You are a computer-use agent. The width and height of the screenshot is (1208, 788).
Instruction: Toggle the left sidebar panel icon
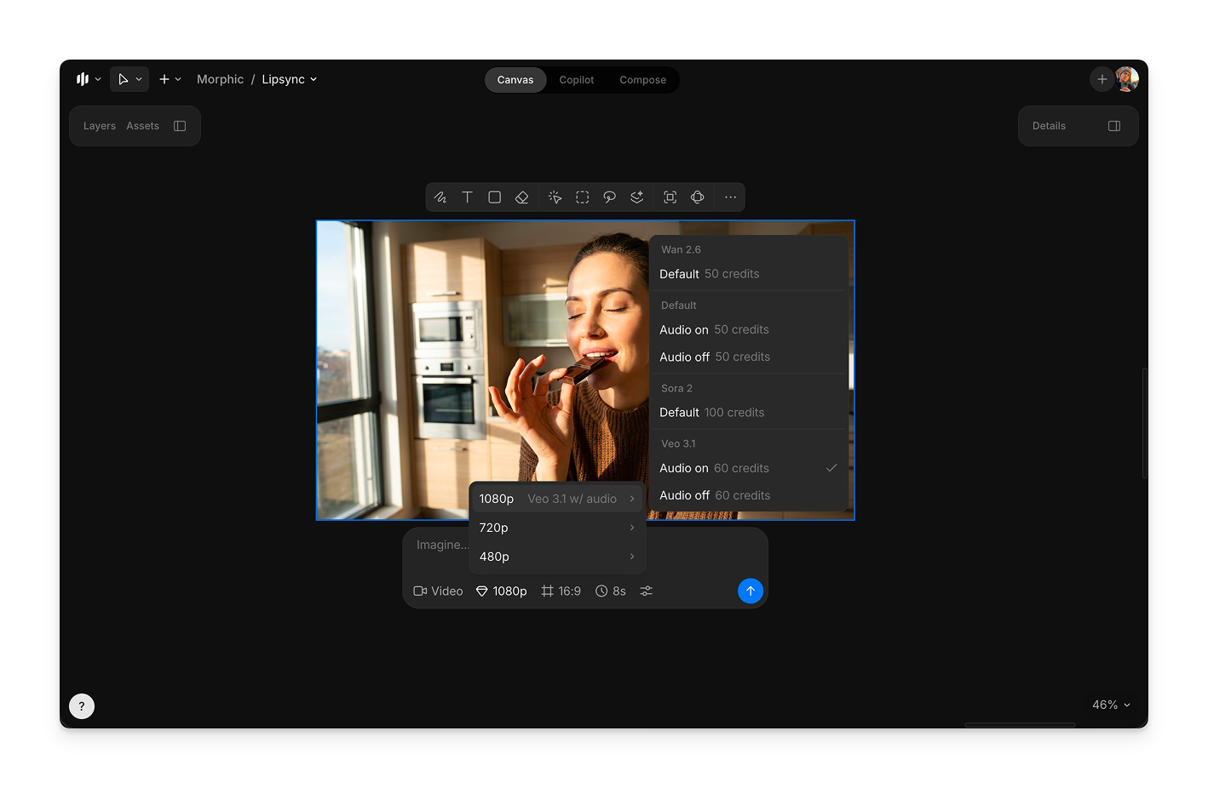(x=180, y=126)
